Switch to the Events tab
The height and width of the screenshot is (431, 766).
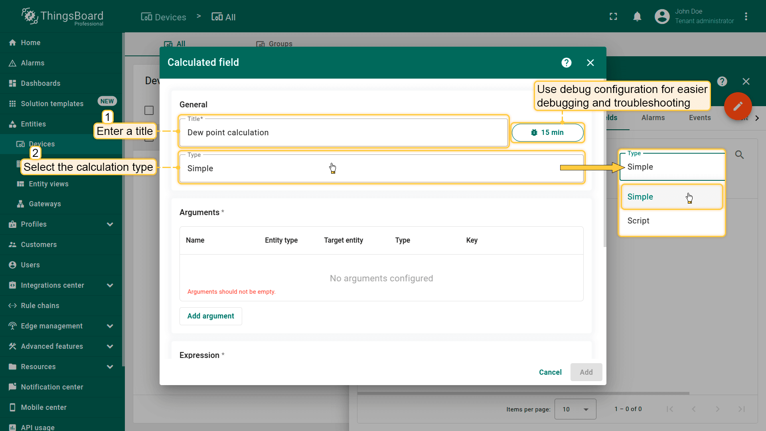point(700,118)
